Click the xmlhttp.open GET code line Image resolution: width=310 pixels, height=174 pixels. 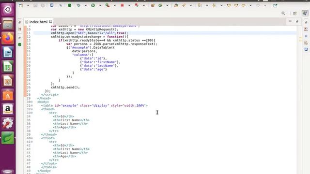(x=89, y=33)
